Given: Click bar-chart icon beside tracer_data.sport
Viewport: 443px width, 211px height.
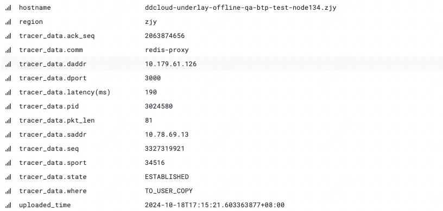Looking at the screenshot, I should pyautogui.click(x=8, y=163).
